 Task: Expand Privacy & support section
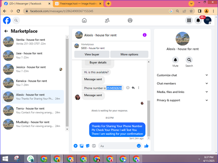click(182, 100)
